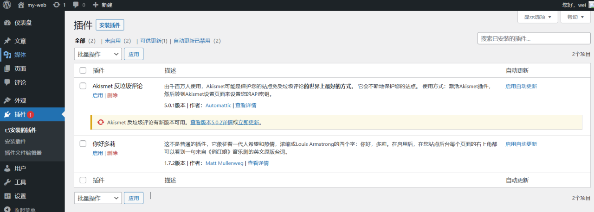This screenshot has height=212, width=594.
Task: Filter plugins by 可供更新 tab
Action: click(154, 41)
